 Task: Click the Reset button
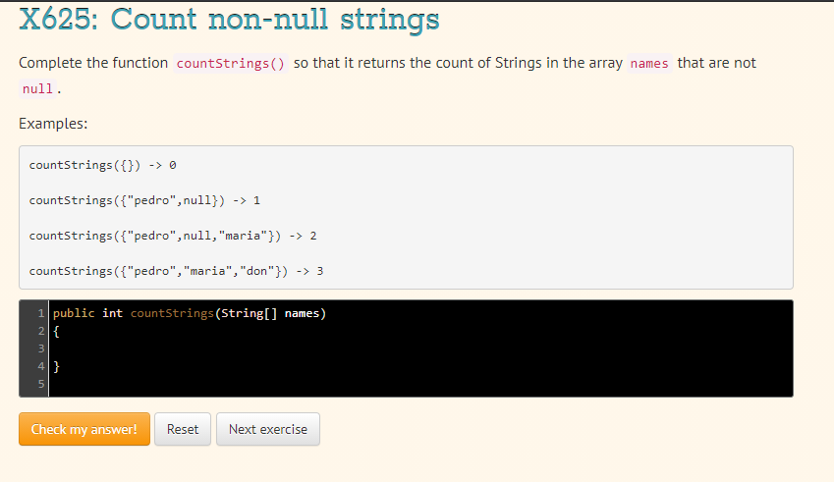click(183, 429)
